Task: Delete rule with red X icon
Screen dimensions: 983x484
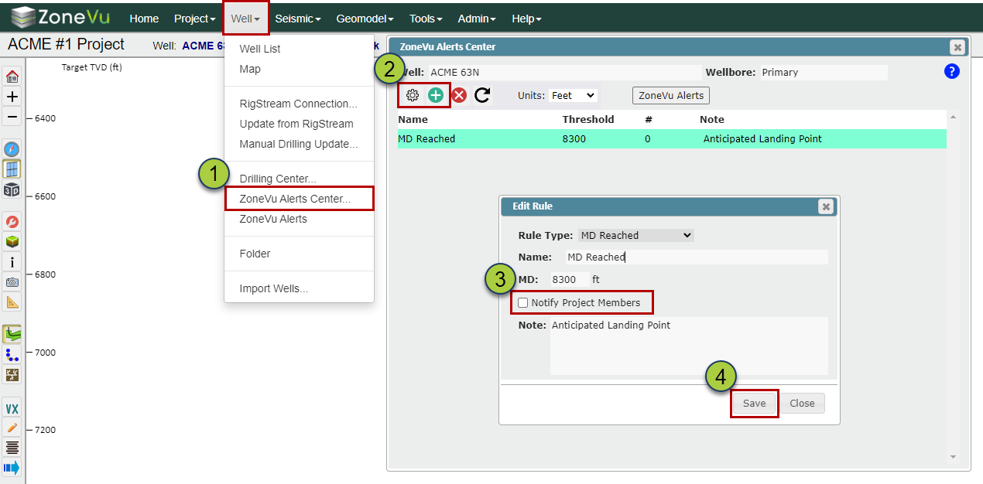Action: pos(459,95)
